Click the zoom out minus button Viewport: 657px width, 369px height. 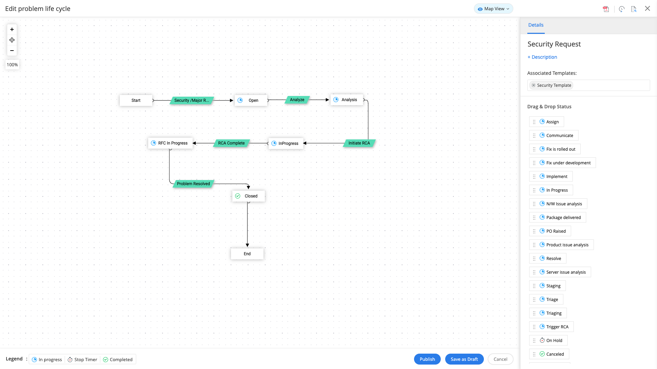[12, 51]
